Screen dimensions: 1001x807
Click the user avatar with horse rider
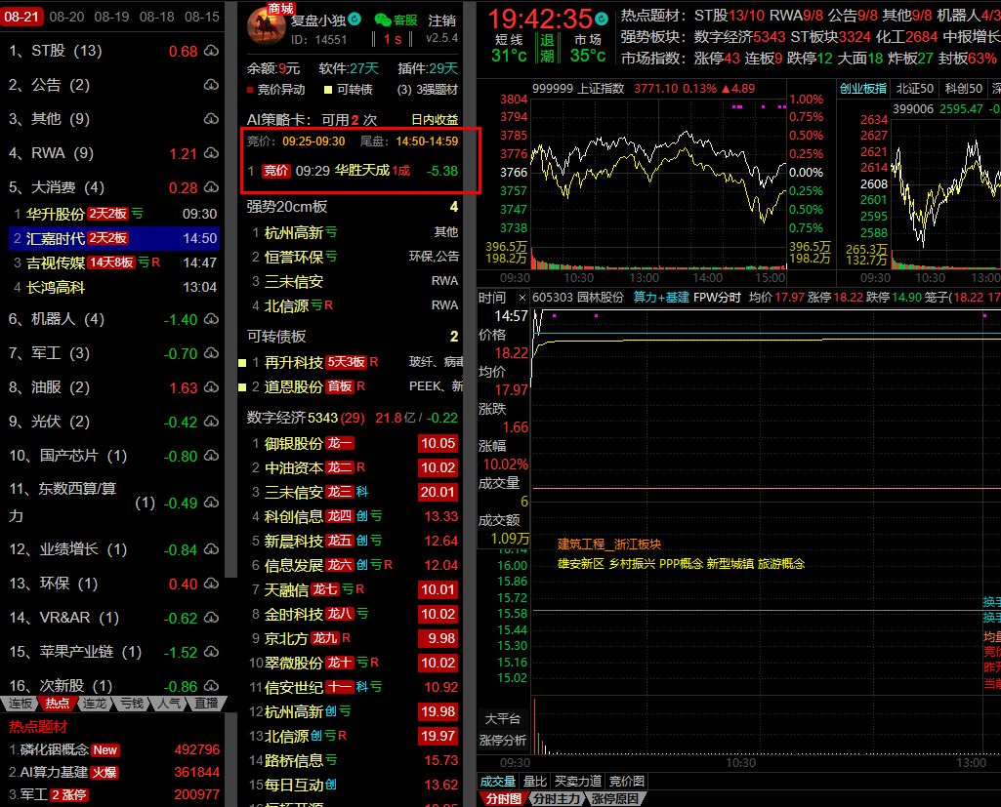coord(267,27)
